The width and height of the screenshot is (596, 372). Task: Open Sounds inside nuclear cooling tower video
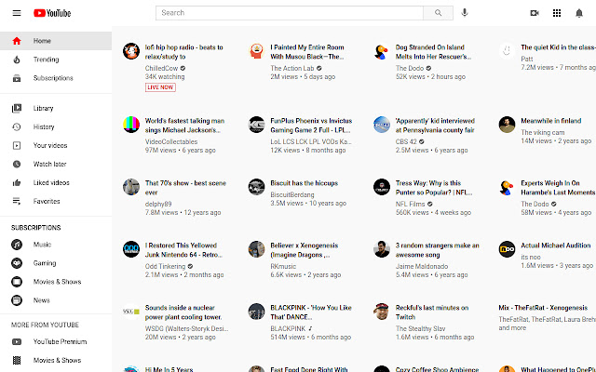click(183, 312)
